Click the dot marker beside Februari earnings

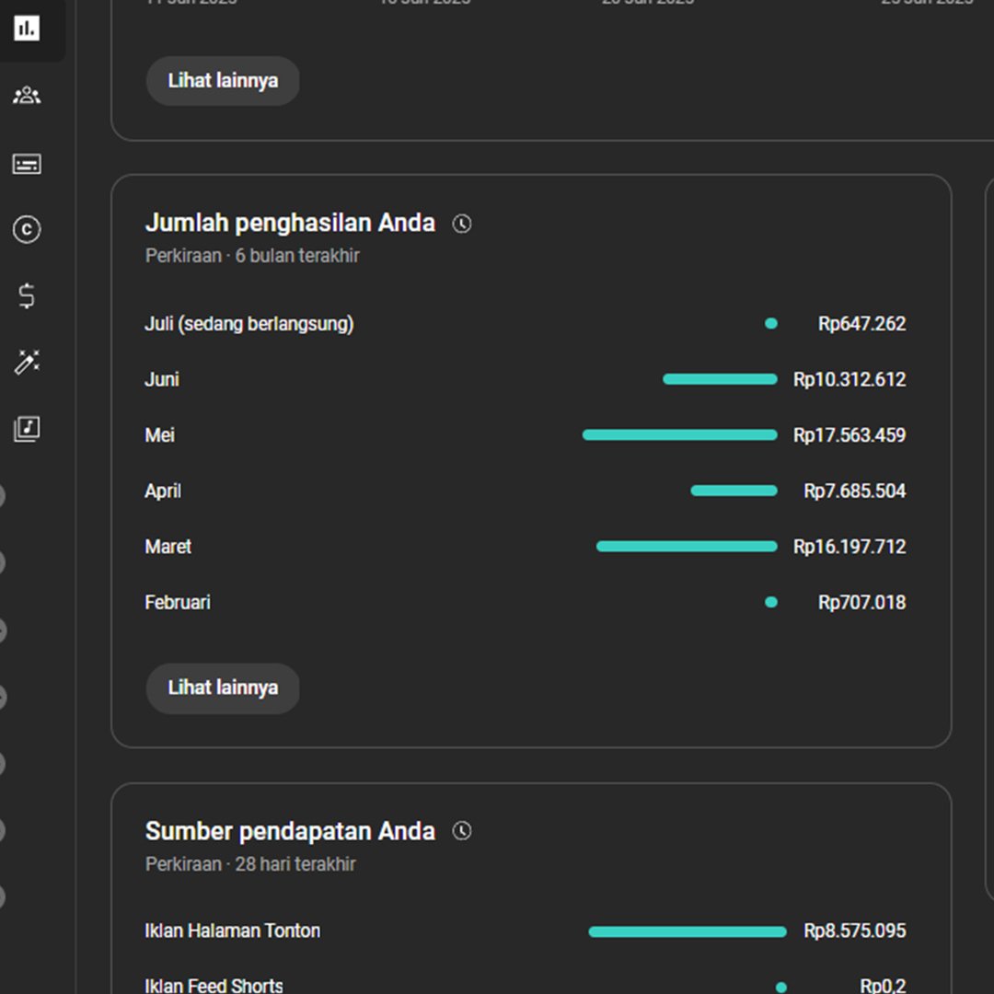tap(770, 602)
